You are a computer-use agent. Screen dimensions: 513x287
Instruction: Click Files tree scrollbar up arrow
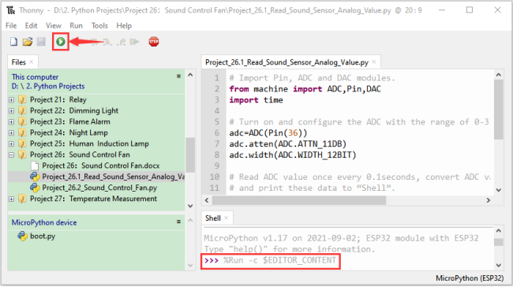[x=190, y=75]
